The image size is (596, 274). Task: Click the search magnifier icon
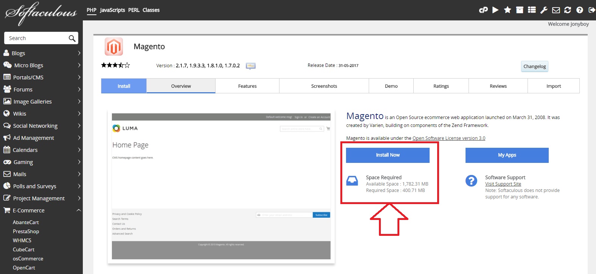72,38
